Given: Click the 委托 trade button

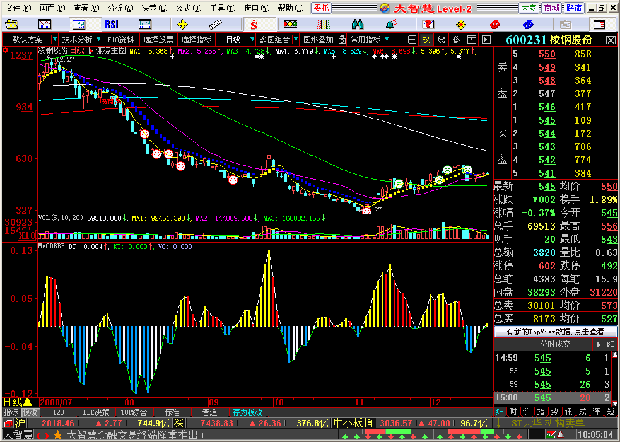Looking at the screenshot, I should point(322,8).
